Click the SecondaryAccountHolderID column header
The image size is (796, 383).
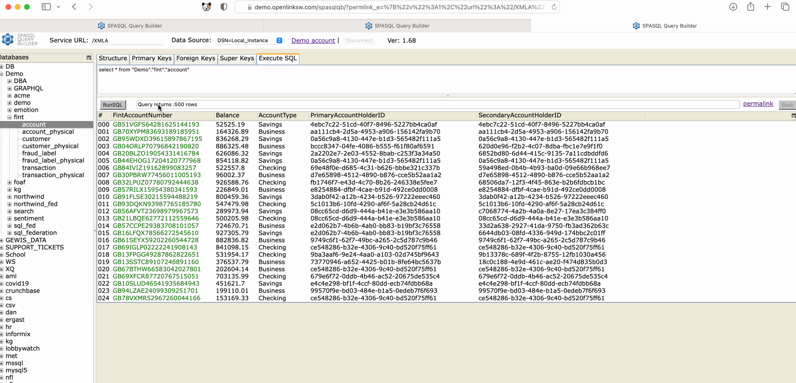[x=520, y=115]
